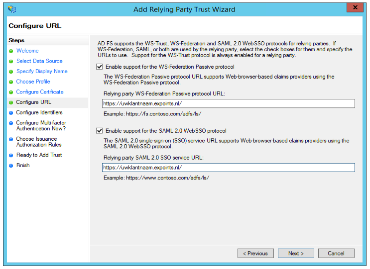
Task: Click into the SAML 2.0 SSO service URL field
Action: click(x=229, y=168)
